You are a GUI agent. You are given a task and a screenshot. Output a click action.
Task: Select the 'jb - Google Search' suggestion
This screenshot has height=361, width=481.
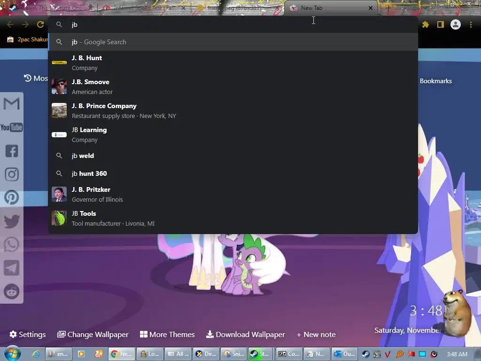coord(233,42)
